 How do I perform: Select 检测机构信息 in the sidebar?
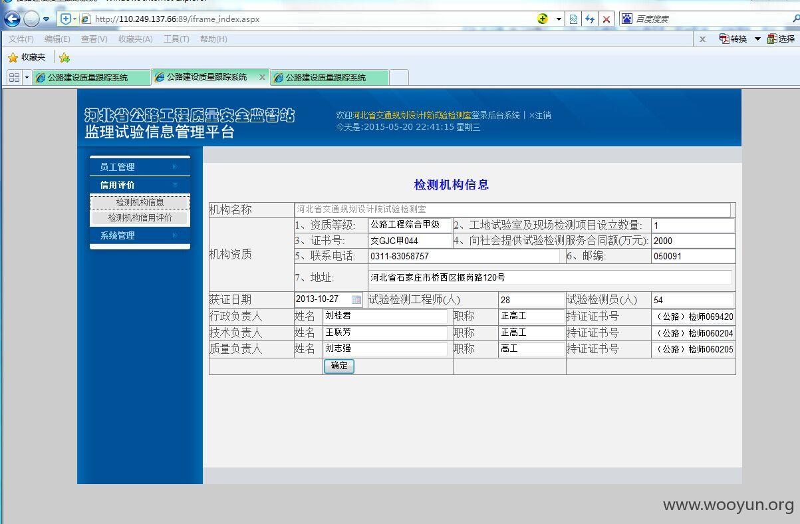[x=140, y=202]
